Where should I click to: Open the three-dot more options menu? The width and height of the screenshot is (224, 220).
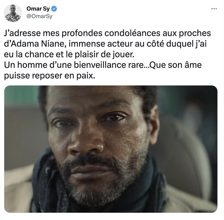coord(214,9)
